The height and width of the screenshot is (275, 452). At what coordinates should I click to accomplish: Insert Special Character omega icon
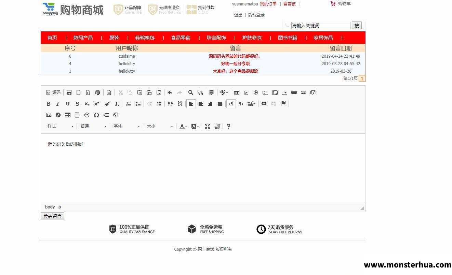coord(96,115)
